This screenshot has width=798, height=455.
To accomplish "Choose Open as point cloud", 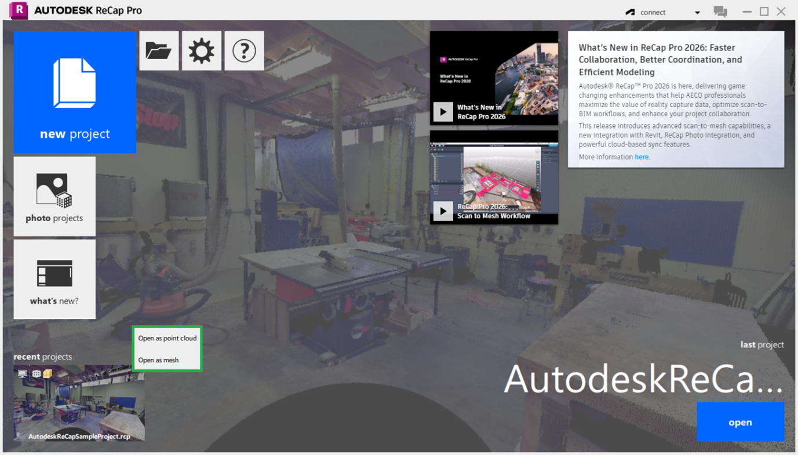I will tap(167, 338).
